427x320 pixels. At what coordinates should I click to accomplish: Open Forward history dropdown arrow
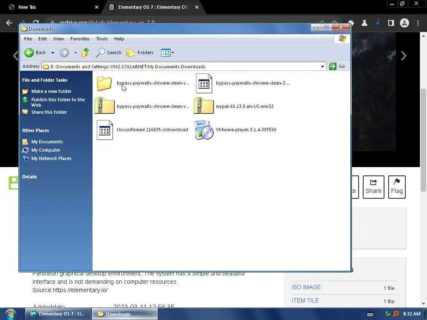point(75,53)
